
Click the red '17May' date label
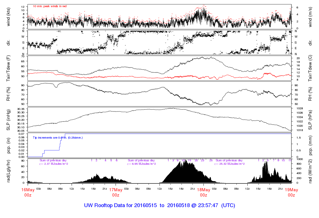[x=116, y=190]
